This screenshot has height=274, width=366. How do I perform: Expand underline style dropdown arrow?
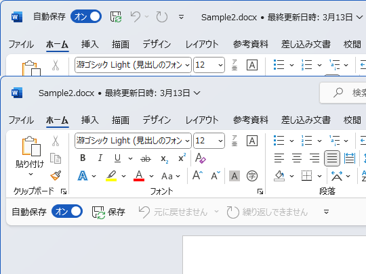(x=131, y=159)
